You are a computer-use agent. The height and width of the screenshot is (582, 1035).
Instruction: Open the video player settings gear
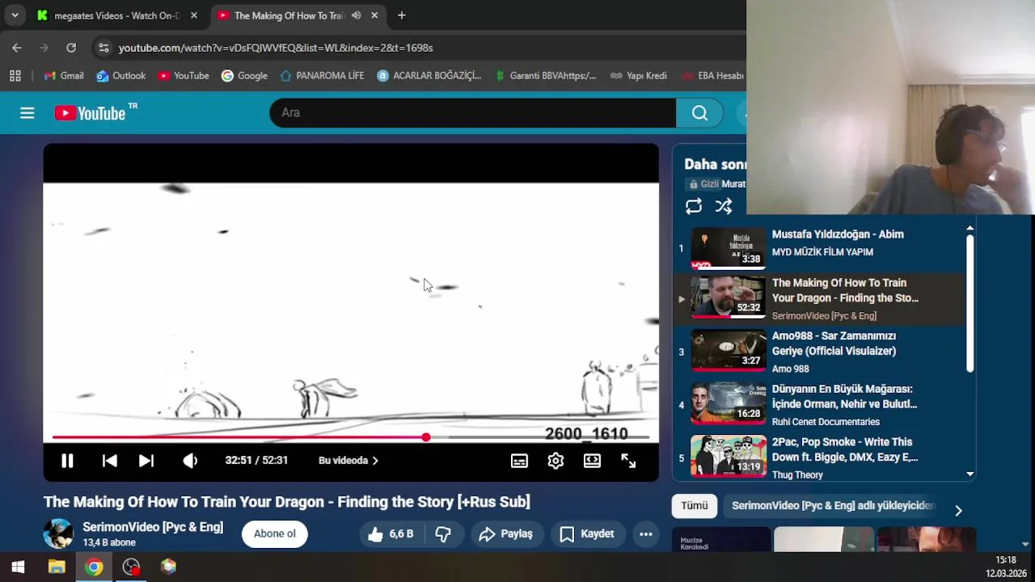(x=556, y=461)
